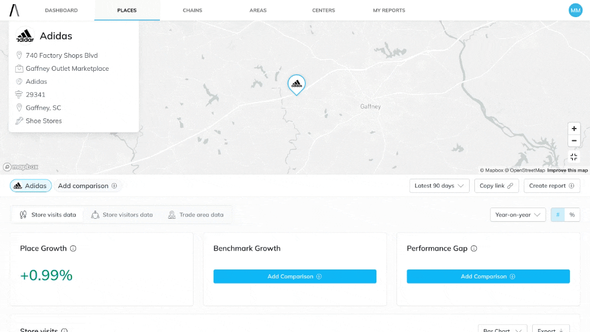Viewport: 590px width, 332px height.
Task: Collapse the map fullscreen toggle icon
Action: point(573,156)
